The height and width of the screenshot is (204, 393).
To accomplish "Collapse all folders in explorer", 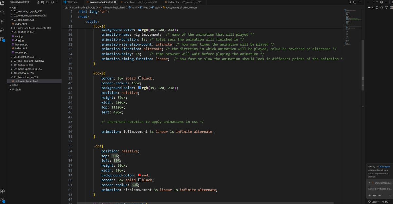I will pos(52,2).
